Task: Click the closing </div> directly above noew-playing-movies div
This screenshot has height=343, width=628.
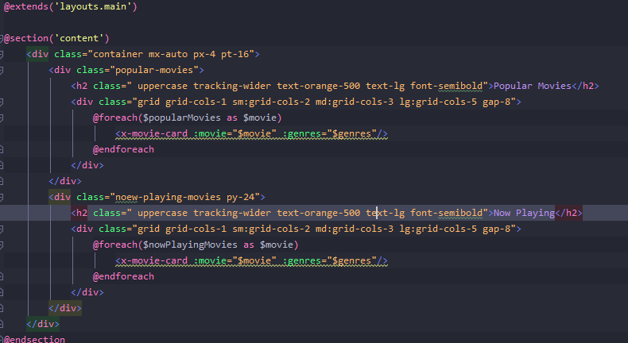Action: (x=65, y=181)
